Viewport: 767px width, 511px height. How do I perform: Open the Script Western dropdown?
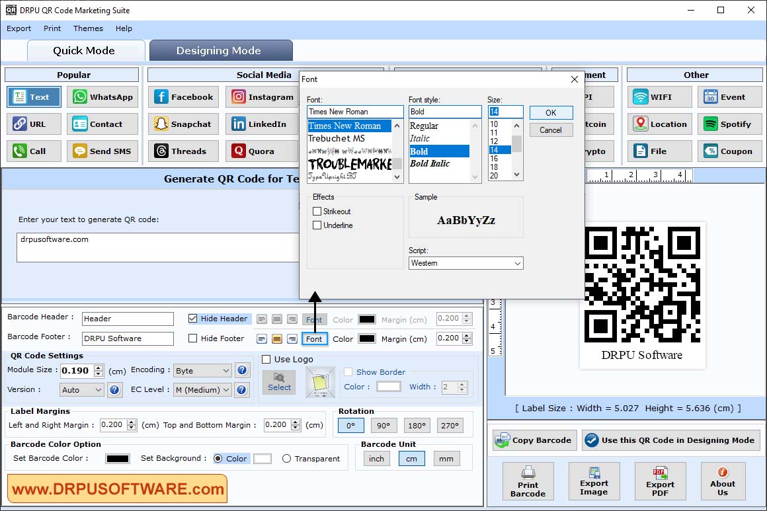tap(465, 263)
